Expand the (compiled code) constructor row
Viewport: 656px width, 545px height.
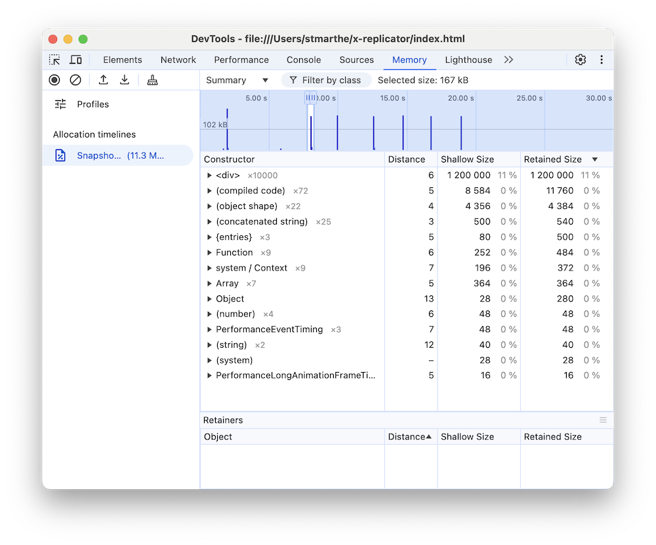tap(210, 191)
